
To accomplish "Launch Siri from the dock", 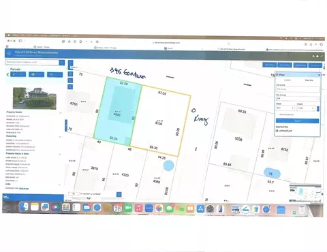I will pos(55,207).
